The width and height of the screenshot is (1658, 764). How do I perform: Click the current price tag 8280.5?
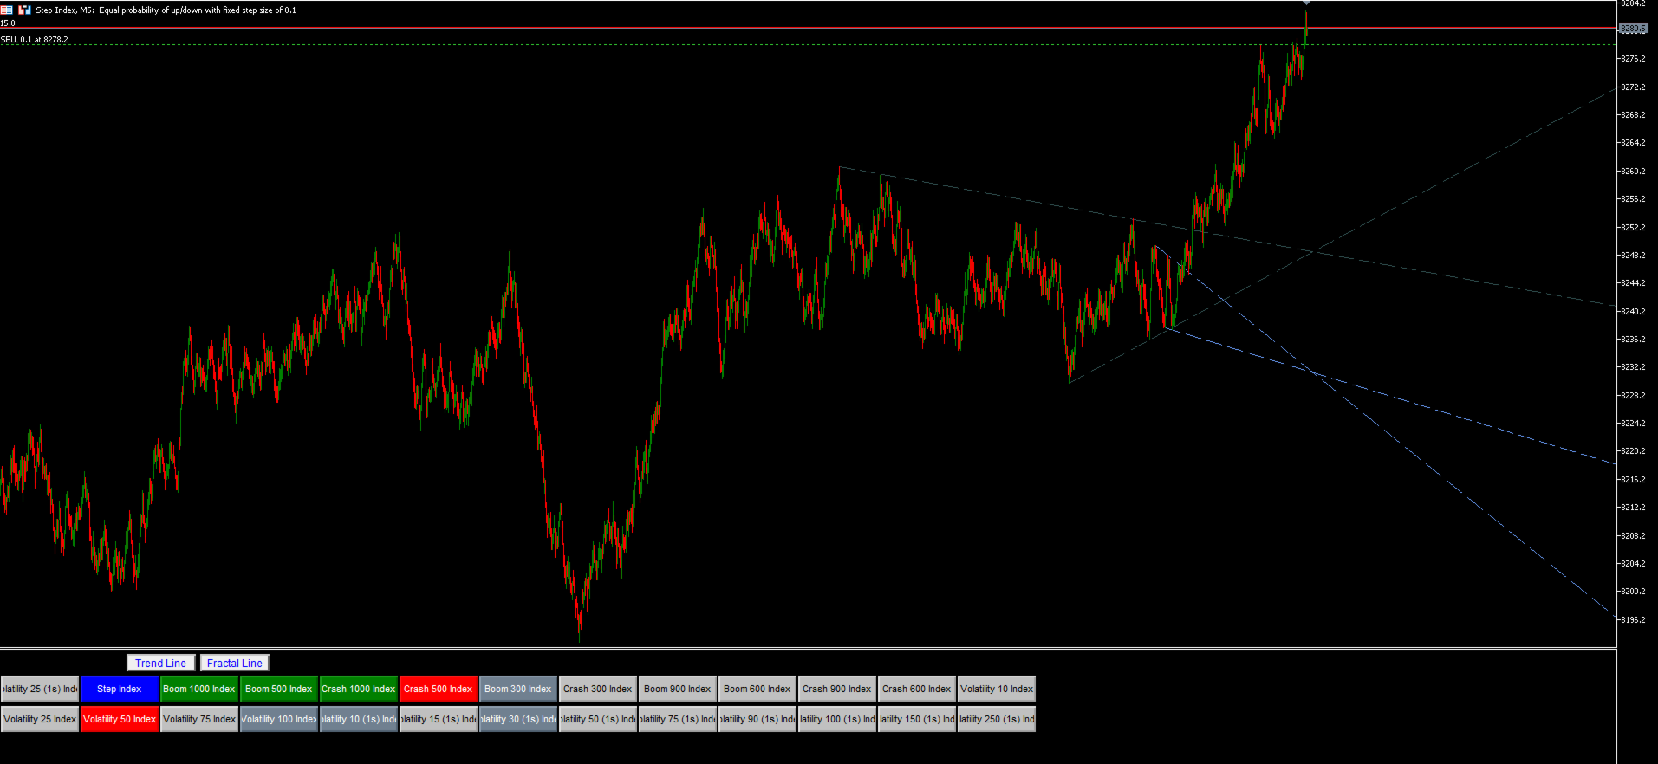coord(1634,29)
